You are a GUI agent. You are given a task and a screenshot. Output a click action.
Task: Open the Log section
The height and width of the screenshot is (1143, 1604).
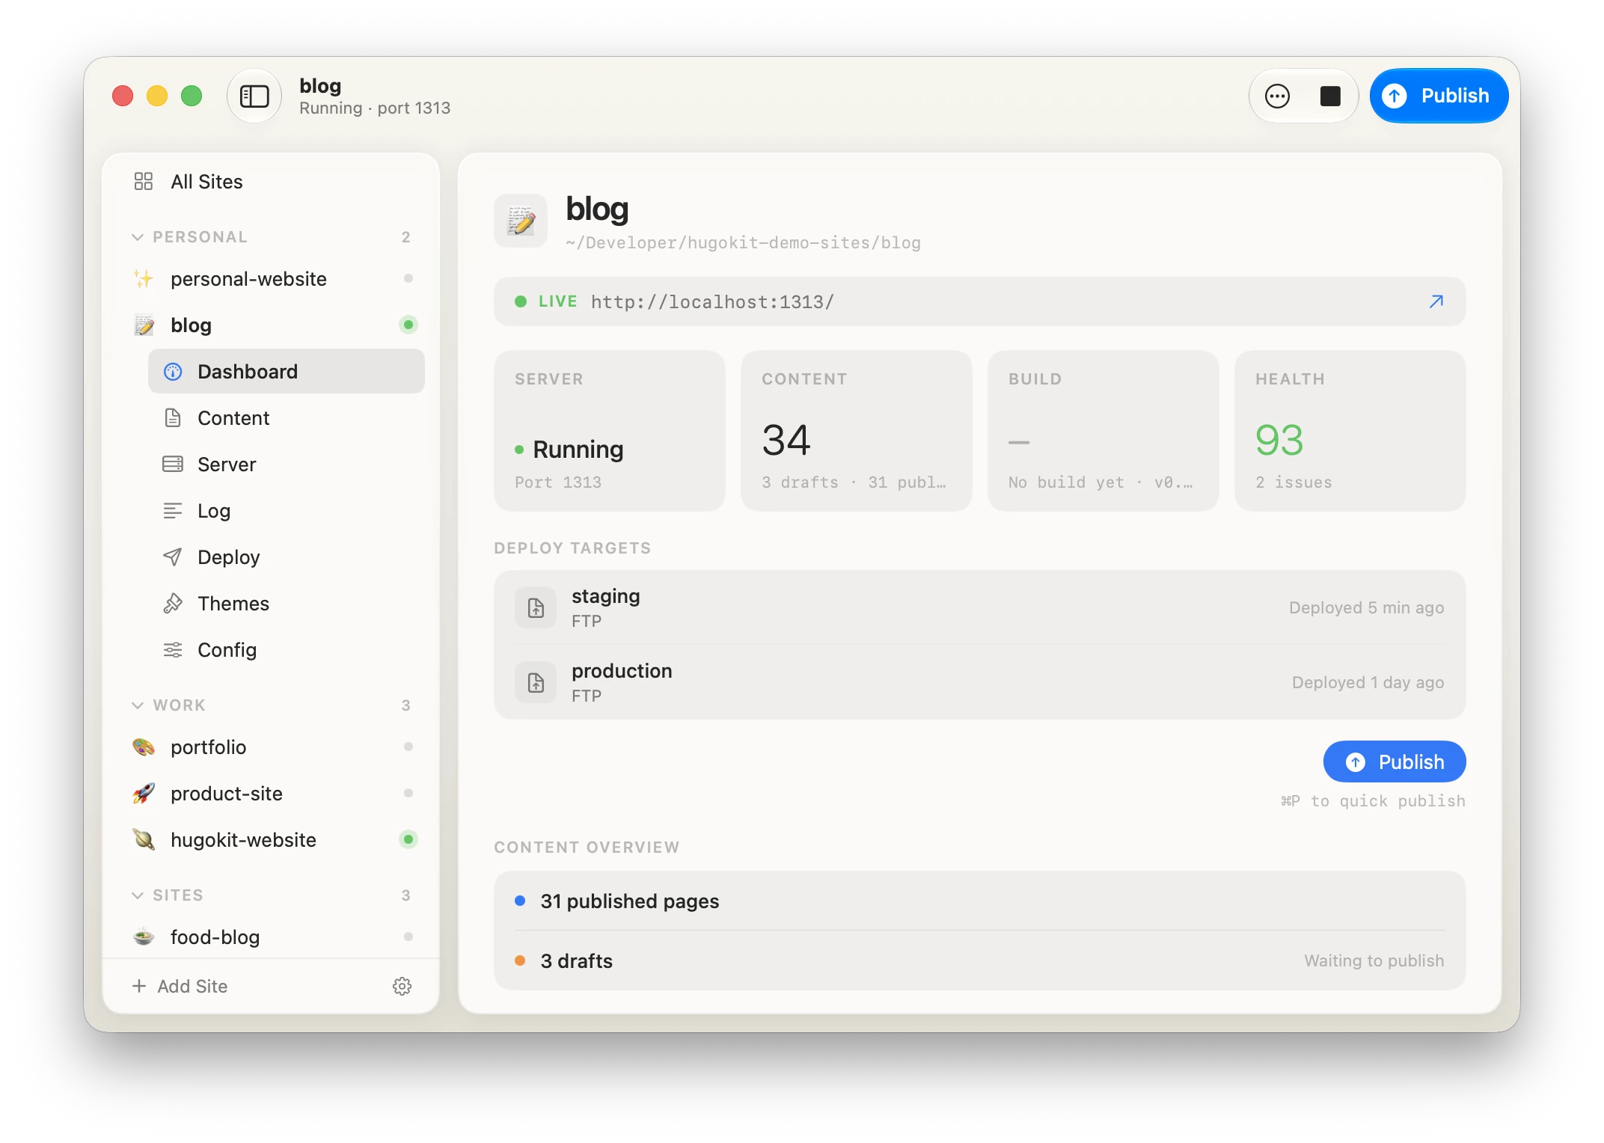tap(287, 511)
